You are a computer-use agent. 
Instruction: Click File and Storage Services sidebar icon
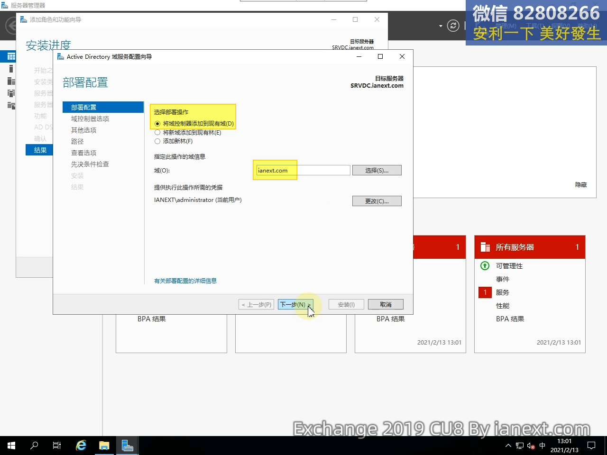(11, 106)
